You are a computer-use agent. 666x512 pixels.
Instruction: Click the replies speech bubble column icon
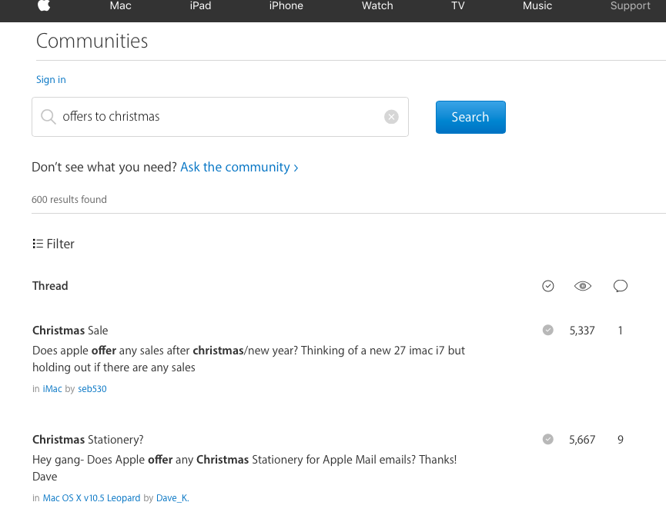(621, 286)
